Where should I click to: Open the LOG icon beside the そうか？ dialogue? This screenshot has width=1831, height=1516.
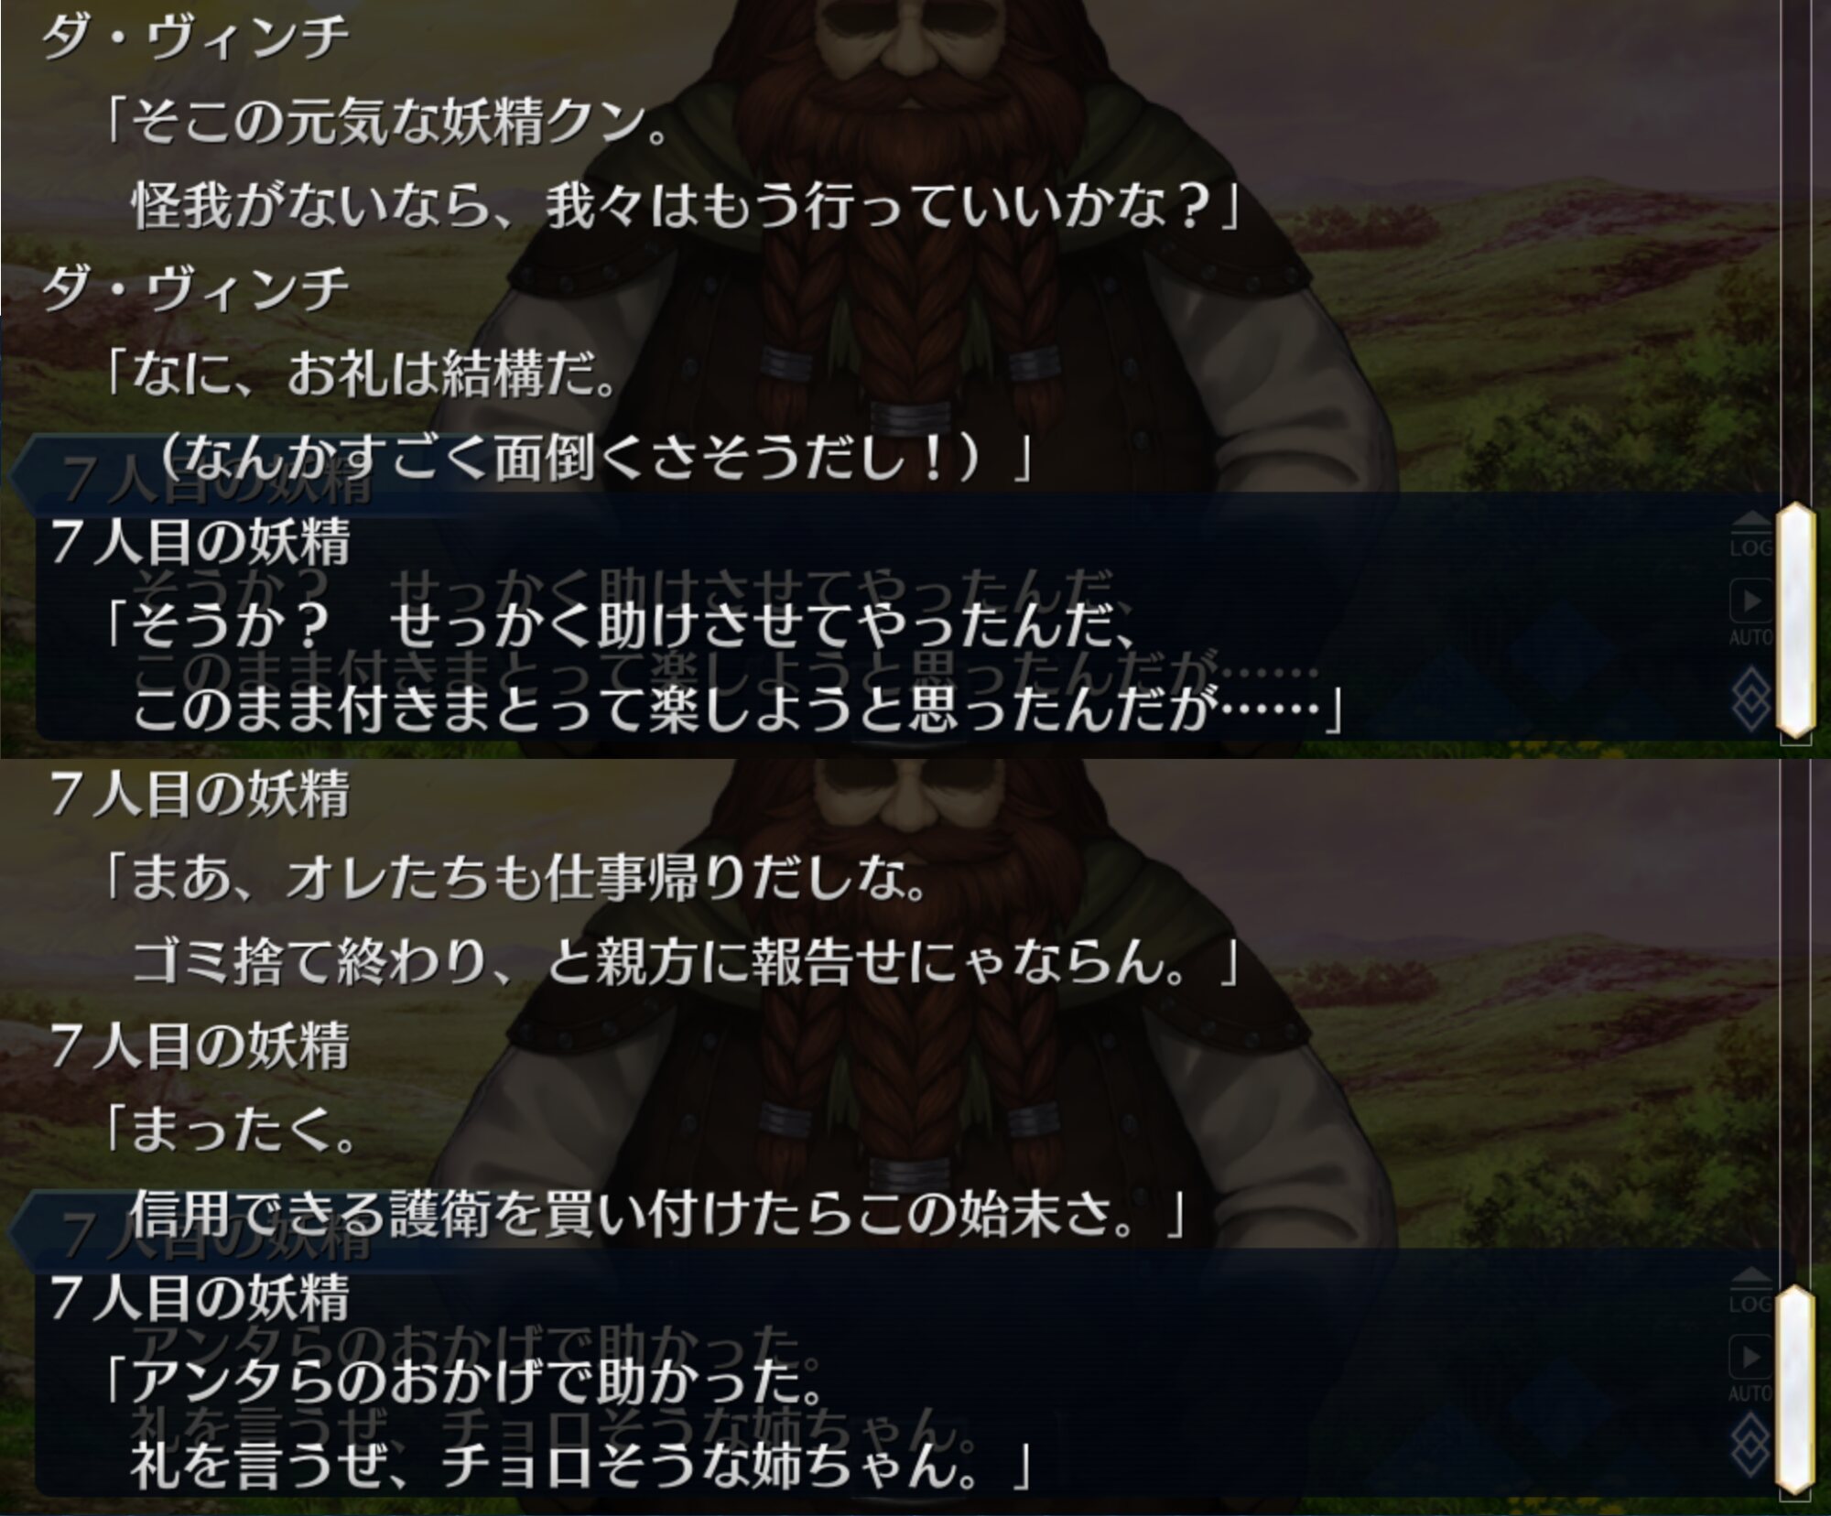point(1750,535)
